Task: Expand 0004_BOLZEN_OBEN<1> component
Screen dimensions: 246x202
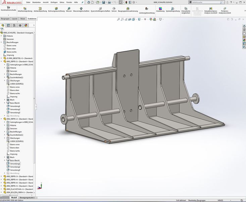Action: [x=1, y=192]
